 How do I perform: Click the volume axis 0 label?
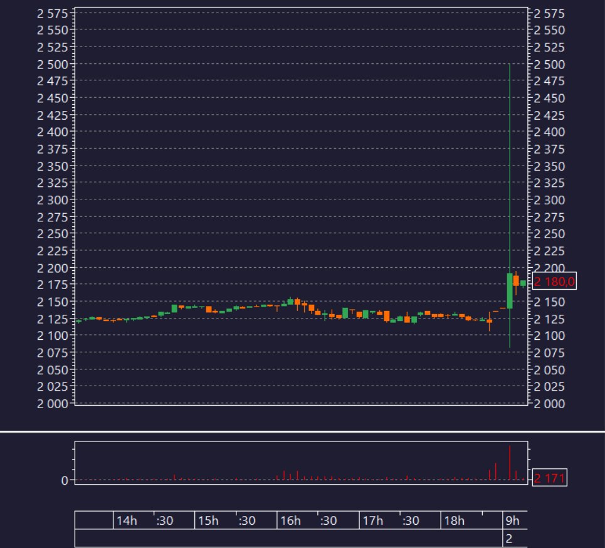[65, 480]
